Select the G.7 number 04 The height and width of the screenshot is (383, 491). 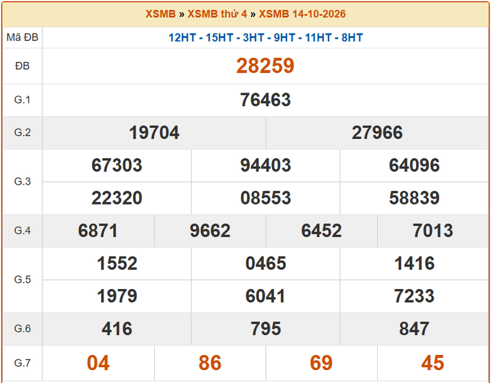pos(98,363)
